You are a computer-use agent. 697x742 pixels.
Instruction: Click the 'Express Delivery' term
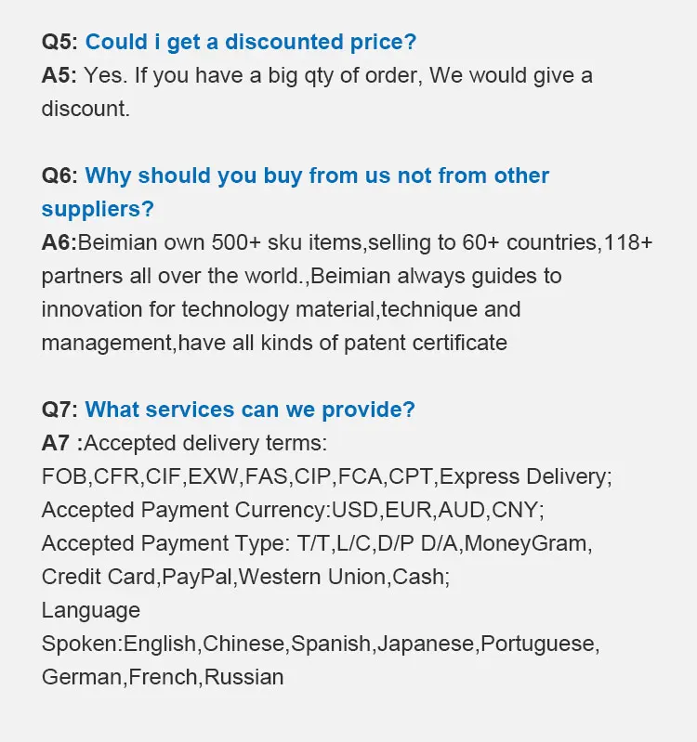526,476
